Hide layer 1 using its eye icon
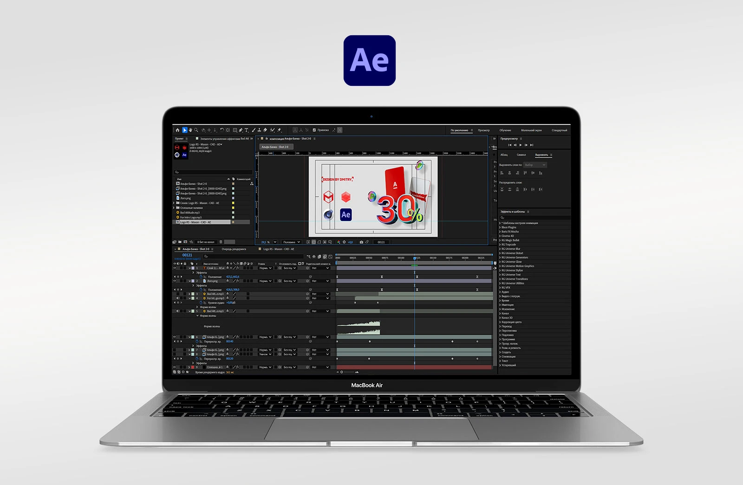Viewport: 743px width, 485px height. coord(175,268)
